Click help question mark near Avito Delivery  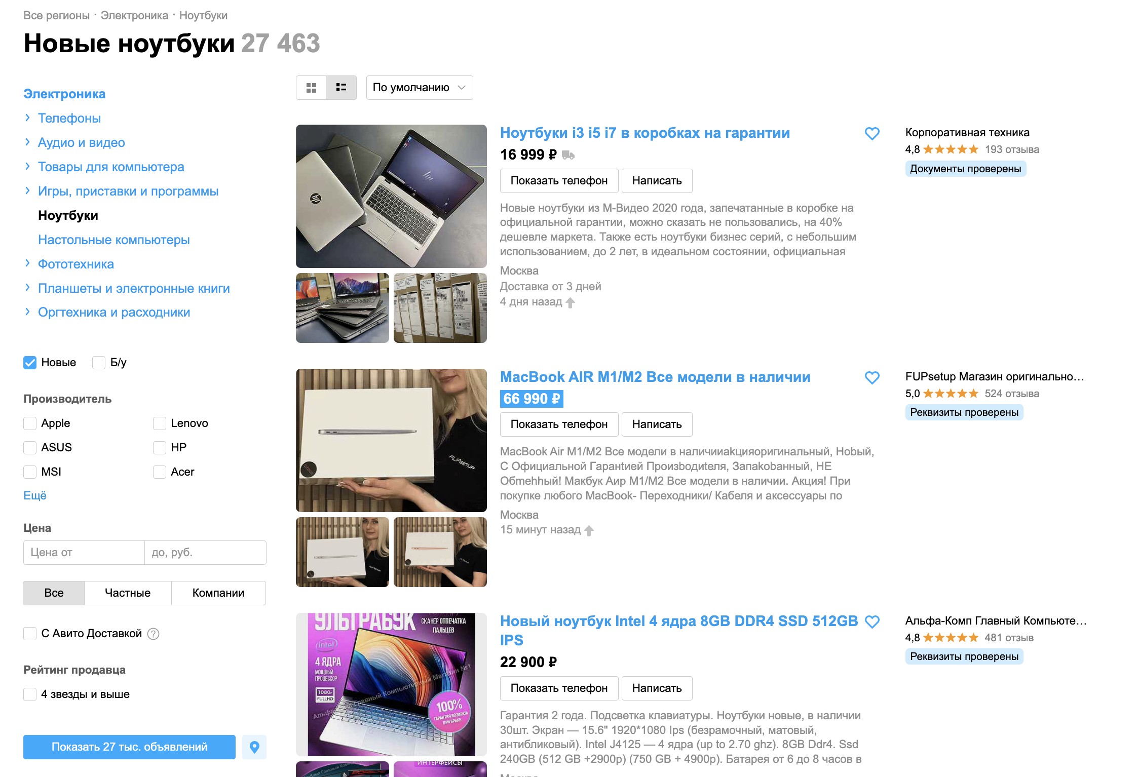(153, 634)
